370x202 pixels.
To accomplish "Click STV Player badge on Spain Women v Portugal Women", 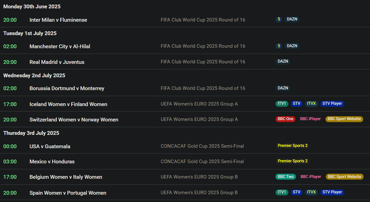I will pos(332,192).
